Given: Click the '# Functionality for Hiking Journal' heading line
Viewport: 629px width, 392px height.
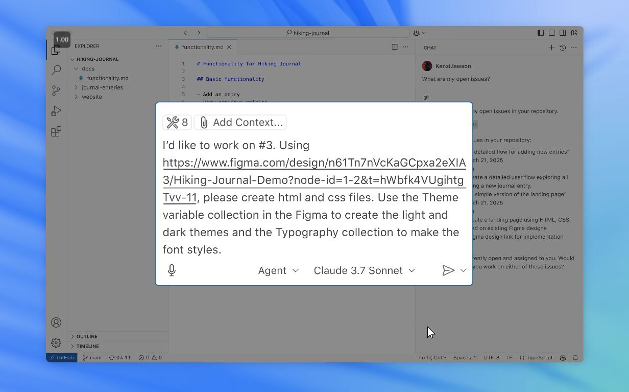Looking at the screenshot, I should click(249, 64).
